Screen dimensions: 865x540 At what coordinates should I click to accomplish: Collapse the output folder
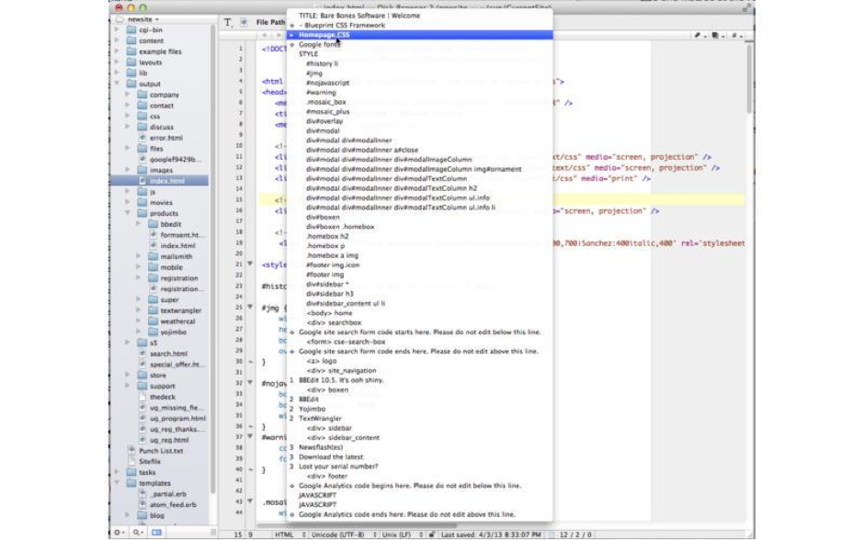[118, 84]
